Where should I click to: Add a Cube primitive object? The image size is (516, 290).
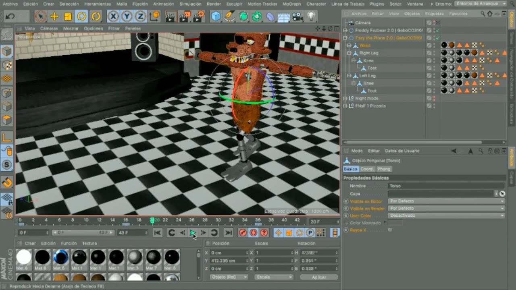coord(216,17)
